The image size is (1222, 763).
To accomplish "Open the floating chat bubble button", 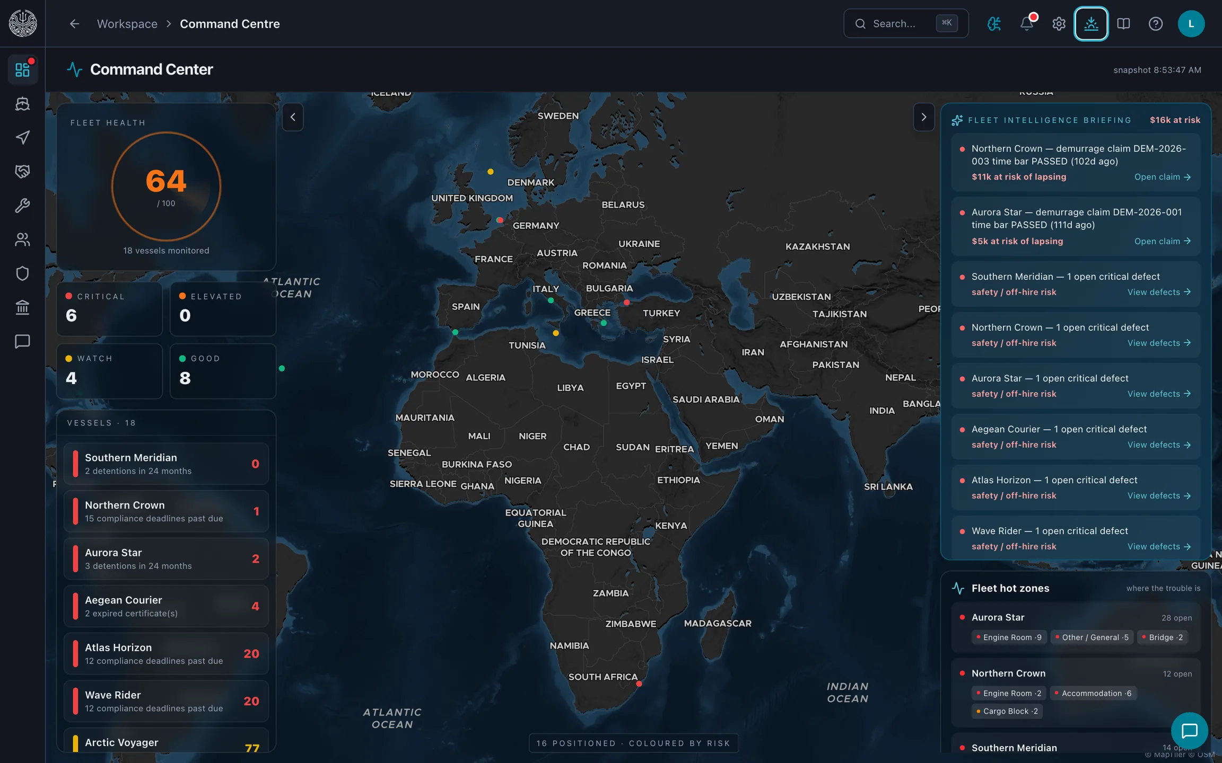I will point(1190,731).
